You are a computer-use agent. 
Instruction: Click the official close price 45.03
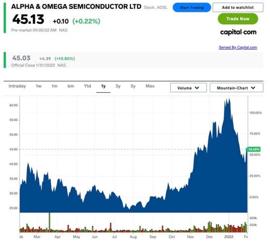pyautogui.click(x=21, y=58)
